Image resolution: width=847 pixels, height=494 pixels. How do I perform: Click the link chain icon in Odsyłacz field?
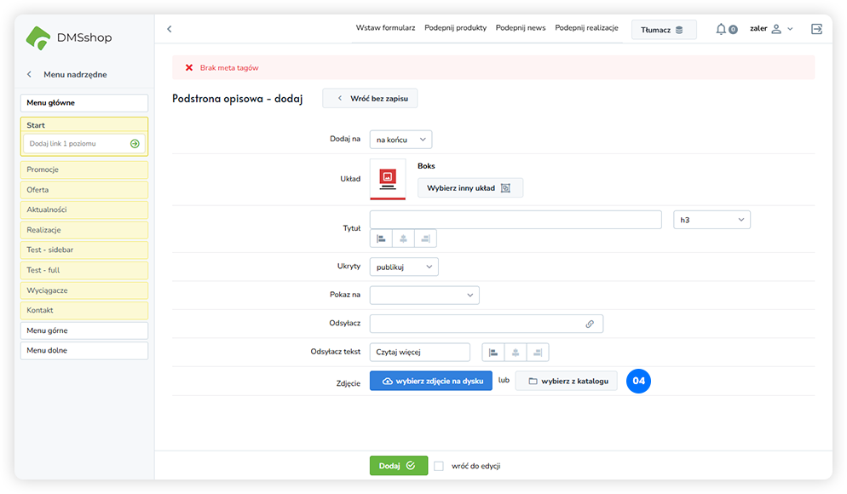coord(590,324)
